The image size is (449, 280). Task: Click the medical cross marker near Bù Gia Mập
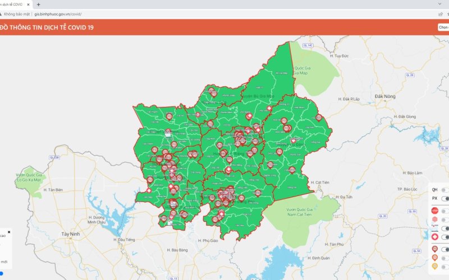point(269,108)
